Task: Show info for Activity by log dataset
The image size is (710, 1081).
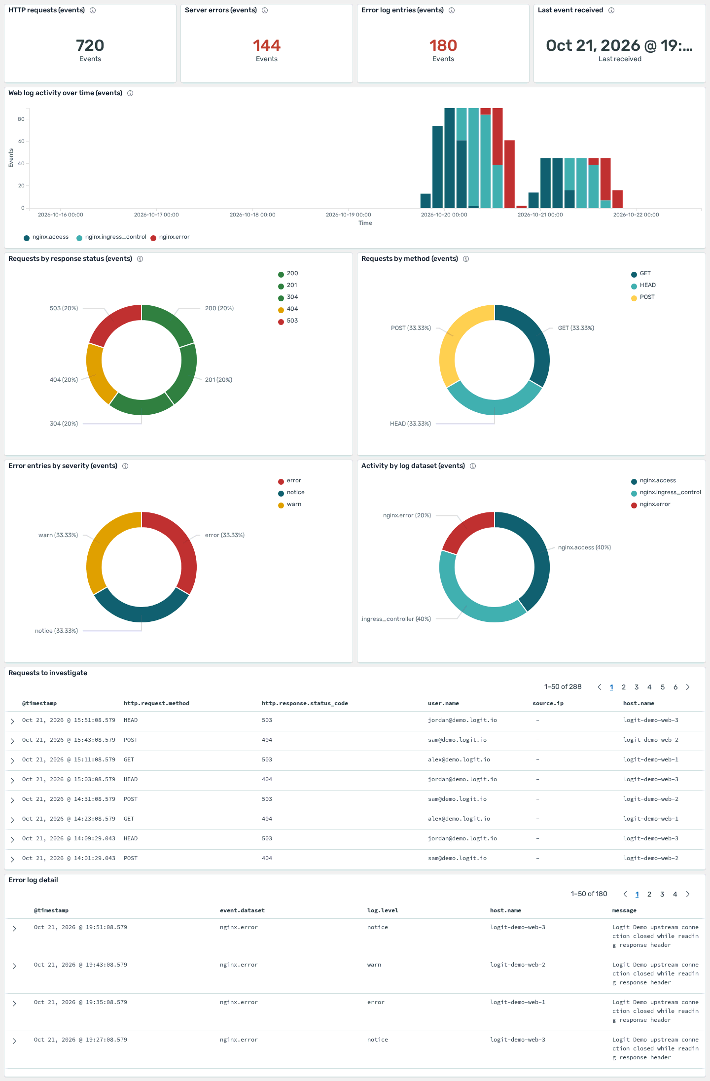Action: (473, 466)
